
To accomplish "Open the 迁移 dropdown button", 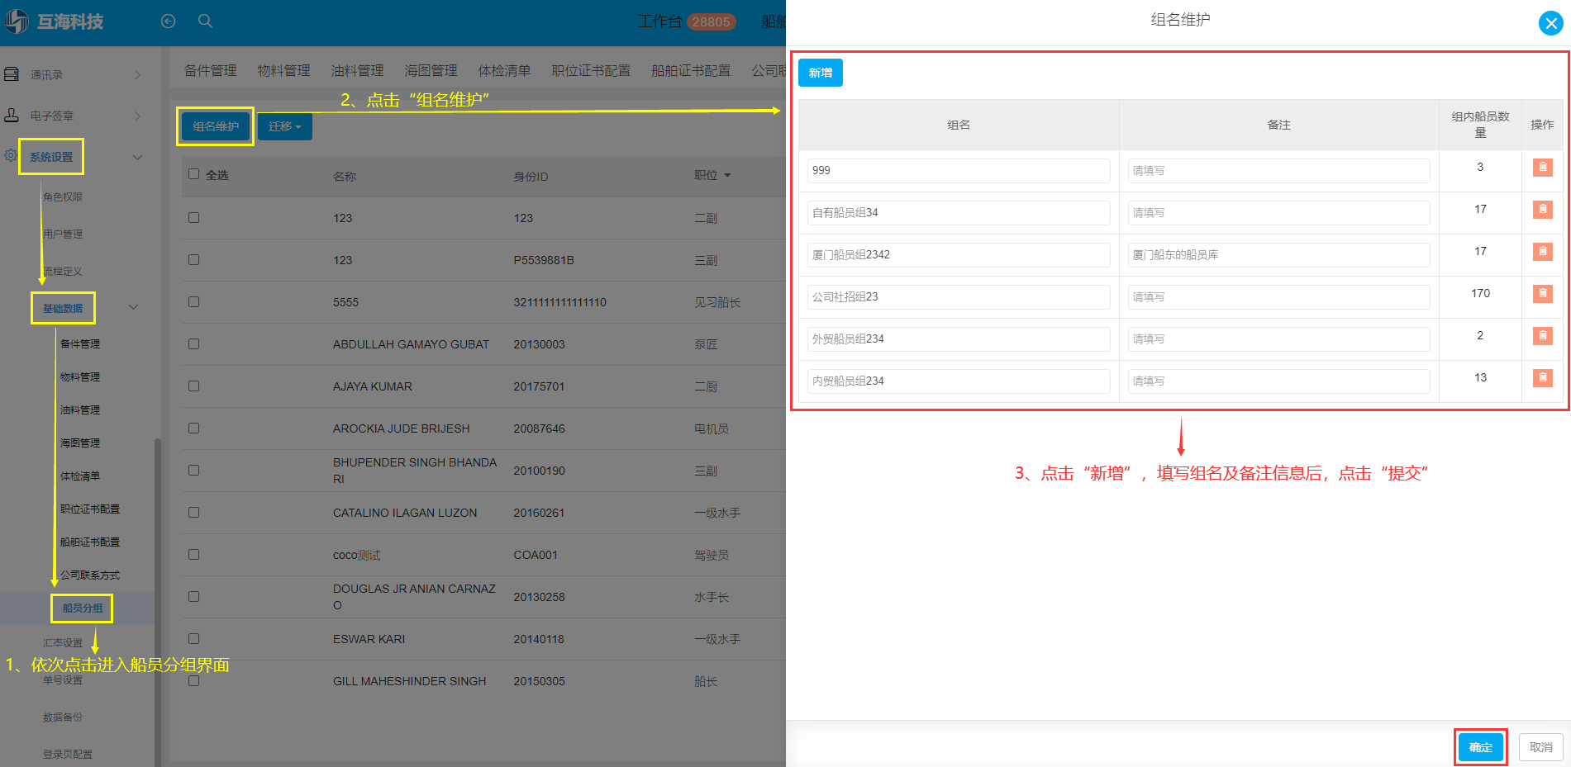I will (x=284, y=126).
